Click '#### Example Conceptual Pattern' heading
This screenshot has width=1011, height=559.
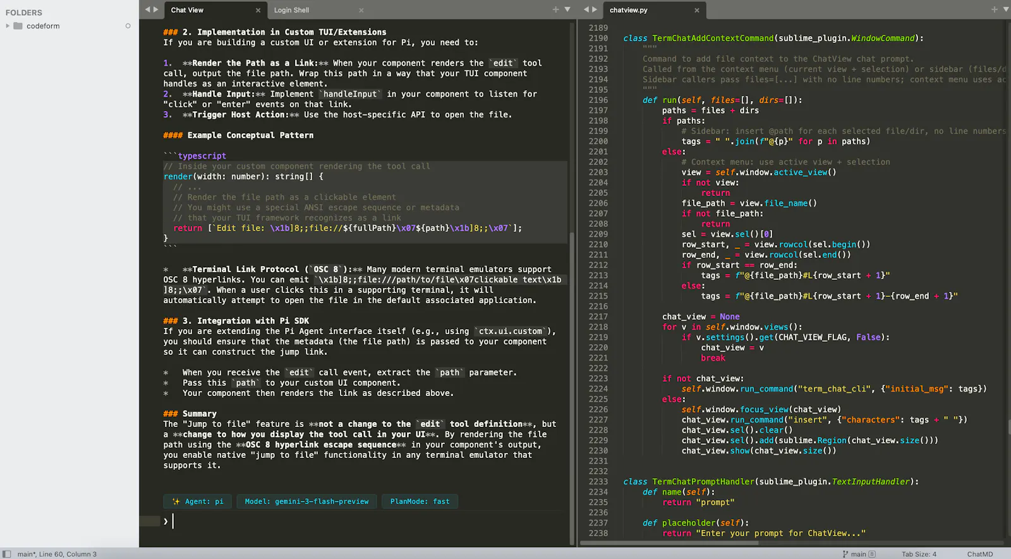tap(238, 136)
